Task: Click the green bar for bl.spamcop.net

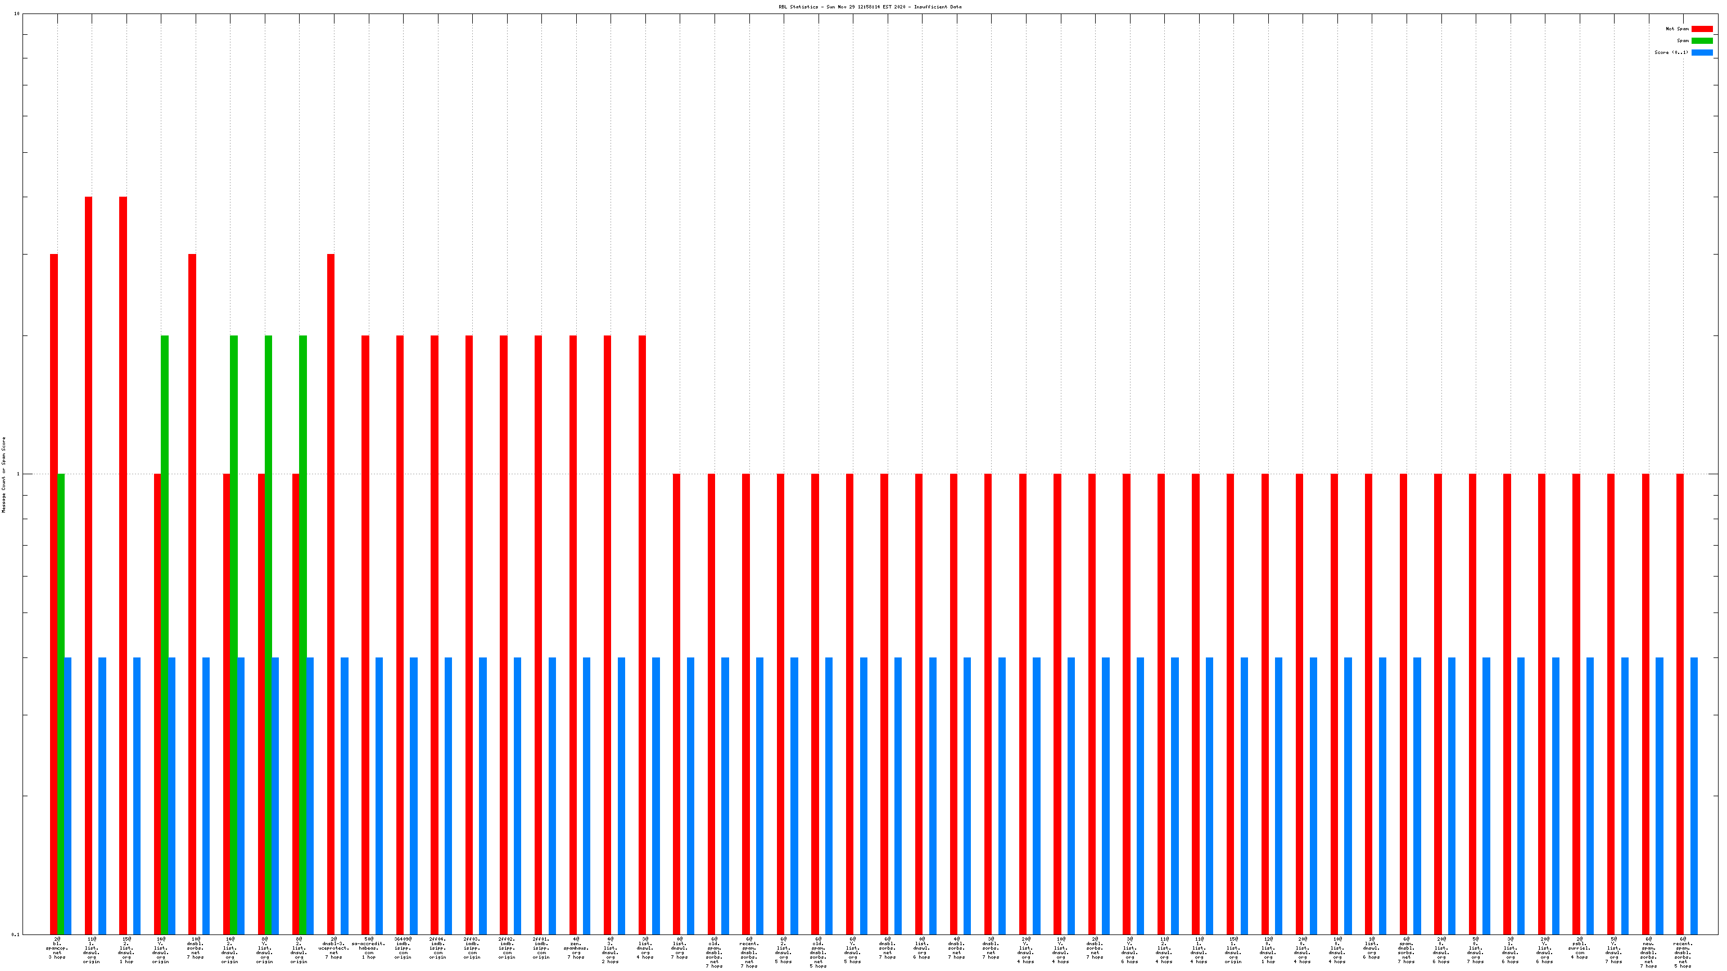Action: [x=61, y=704]
